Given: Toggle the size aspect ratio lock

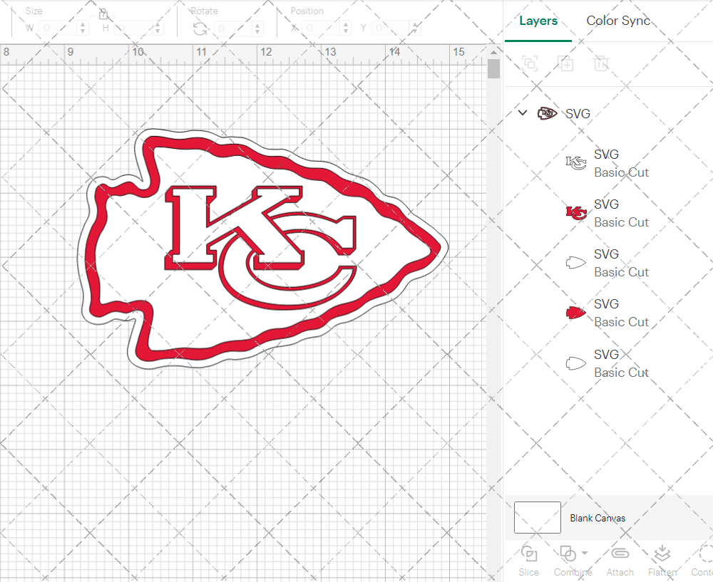Looking at the screenshot, I should pos(103,14).
